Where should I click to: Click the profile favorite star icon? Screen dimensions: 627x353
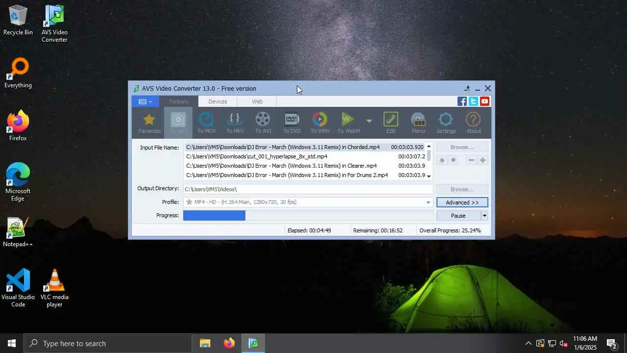pyautogui.click(x=189, y=202)
